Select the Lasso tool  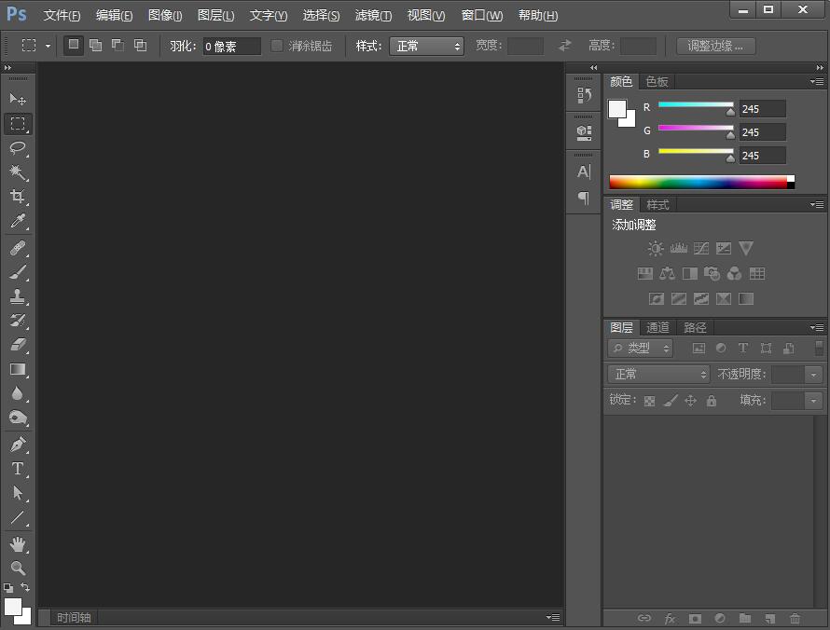(x=18, y=148)
